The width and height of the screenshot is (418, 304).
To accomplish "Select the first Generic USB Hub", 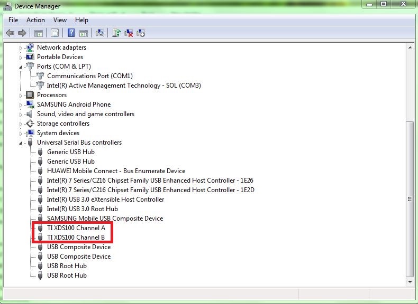I will [71, 152].
